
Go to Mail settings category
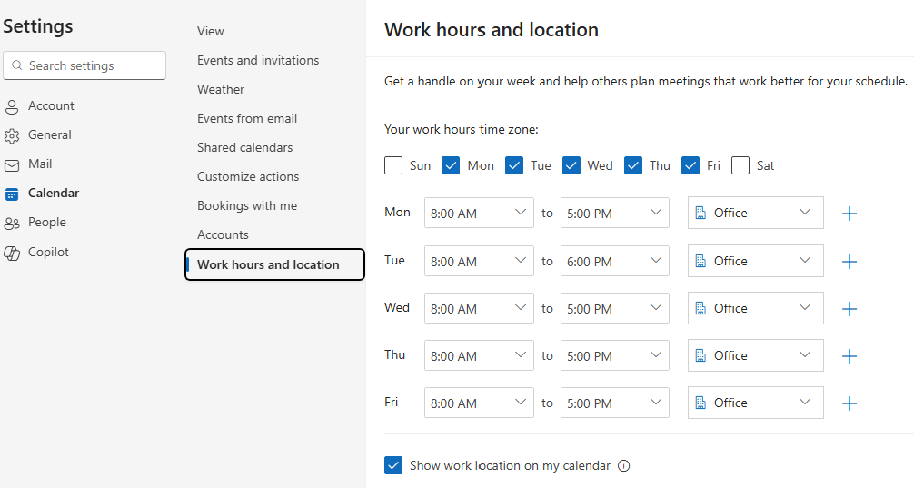40,164
